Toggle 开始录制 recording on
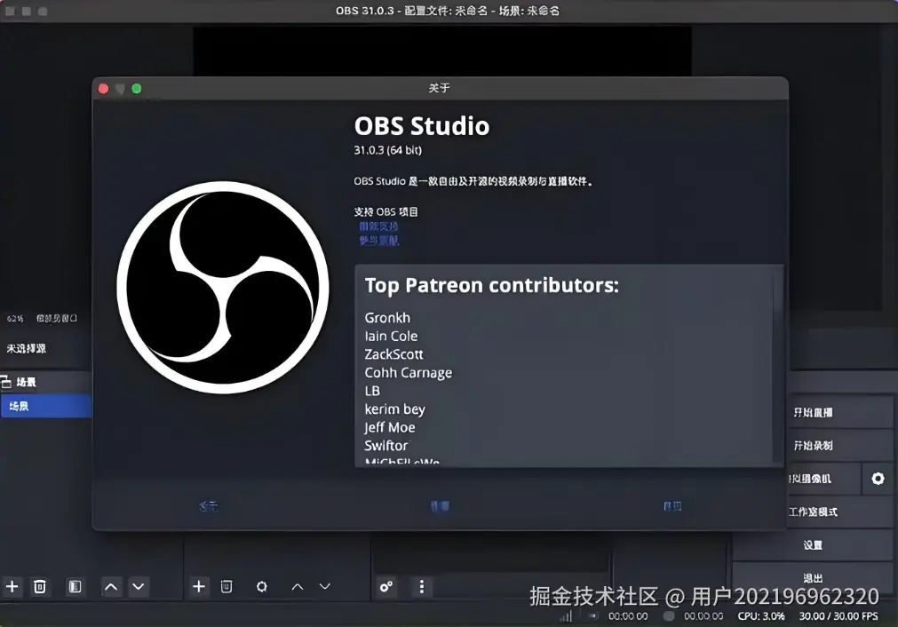 click(813, 444)
